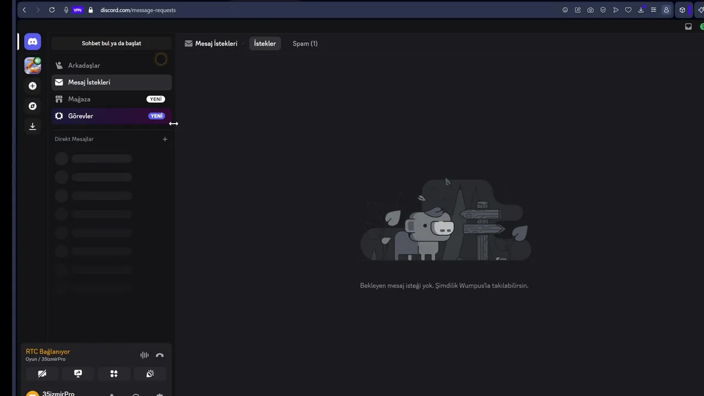Image resolution: width=704 pixels, height=396 pixels.
Task: Add a server with the plus icon
Action: pyautogui.click(x=32, y=86)
